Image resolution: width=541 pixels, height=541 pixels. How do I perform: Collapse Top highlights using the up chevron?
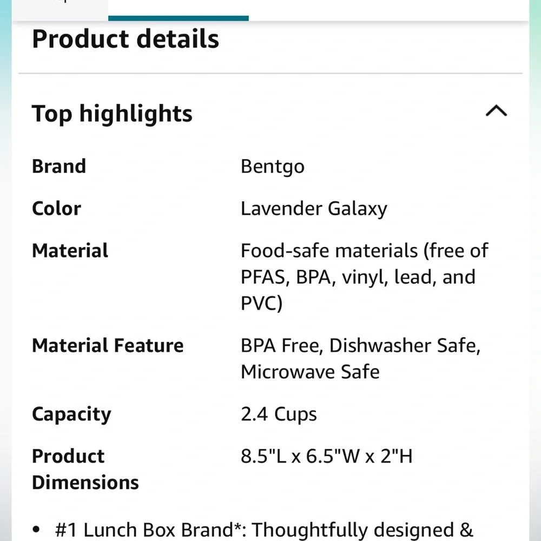496,111
